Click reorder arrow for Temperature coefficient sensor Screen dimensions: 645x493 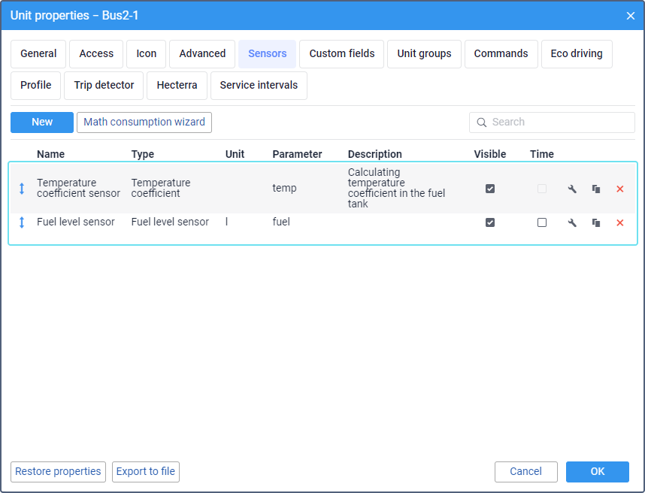pyautogui.click(x=22, y=189)
